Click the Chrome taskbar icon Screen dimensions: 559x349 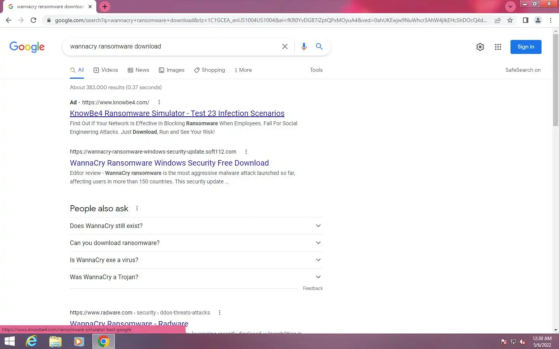point(103,341)
